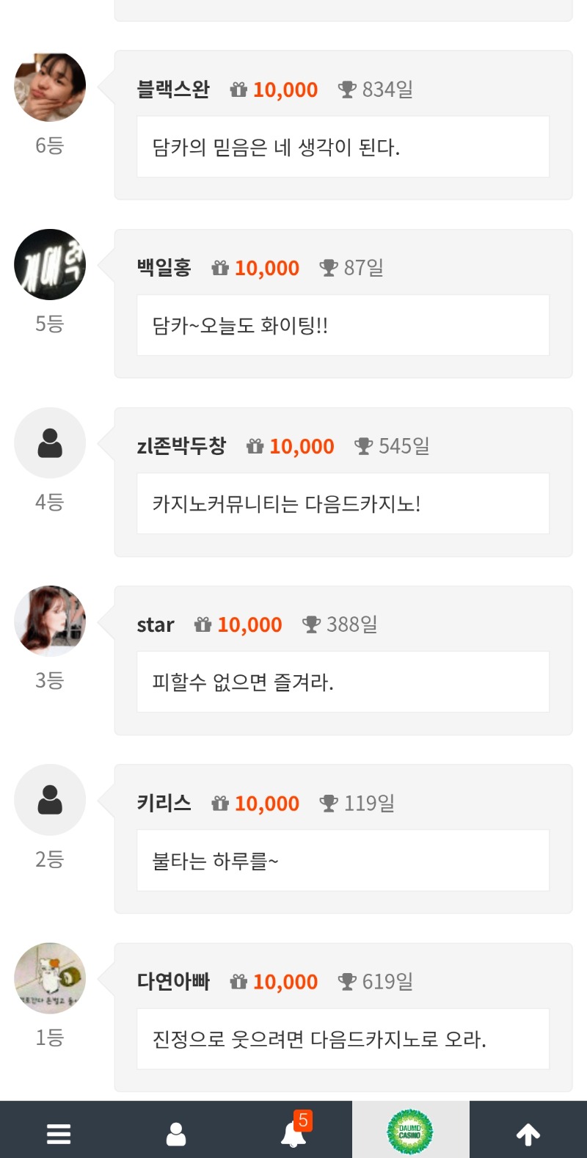
Task: Open star's profile photo
Action: click(50, 622)
